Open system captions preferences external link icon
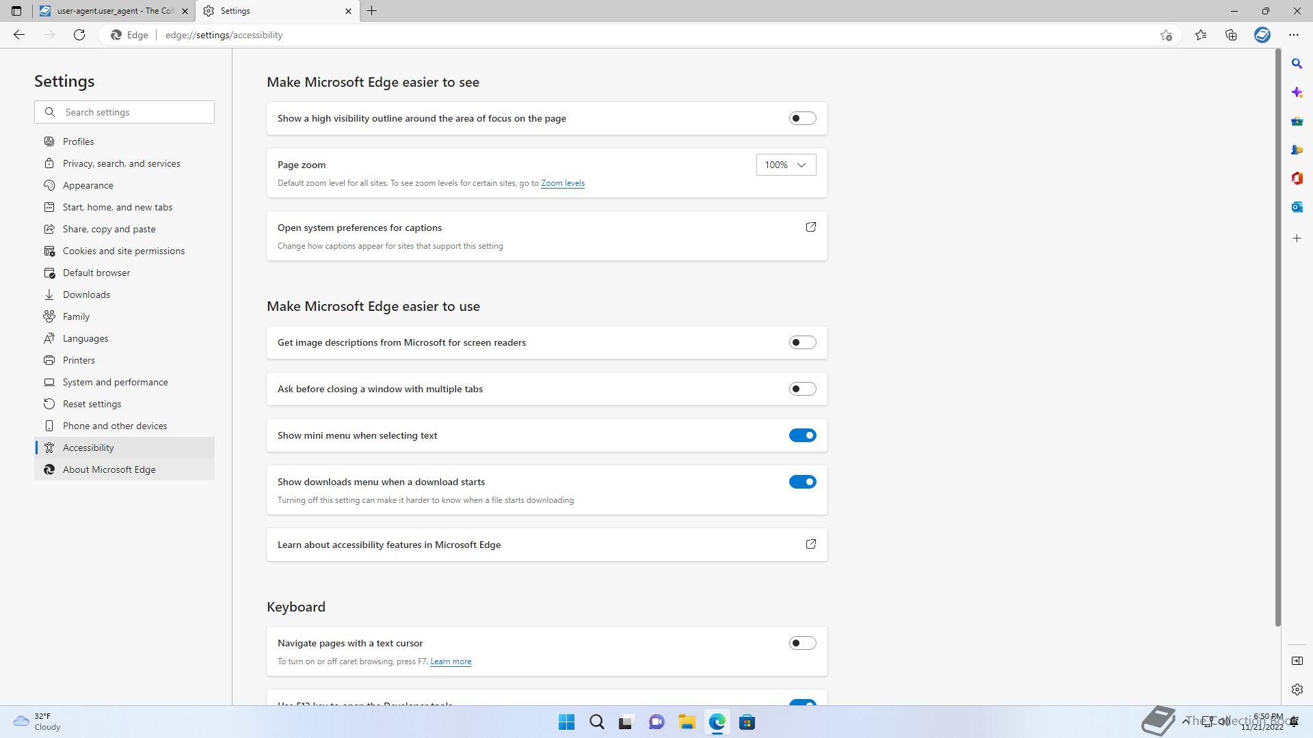1313x738 pixels. pyautogui.click(x=810, y=227)
